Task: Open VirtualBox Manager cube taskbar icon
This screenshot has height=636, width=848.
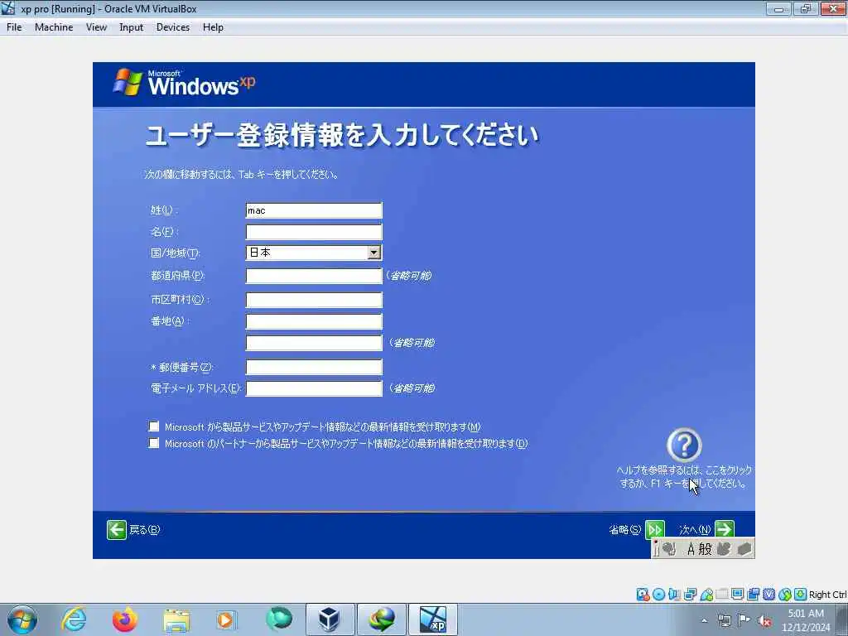Action: [x=329, y=619]
